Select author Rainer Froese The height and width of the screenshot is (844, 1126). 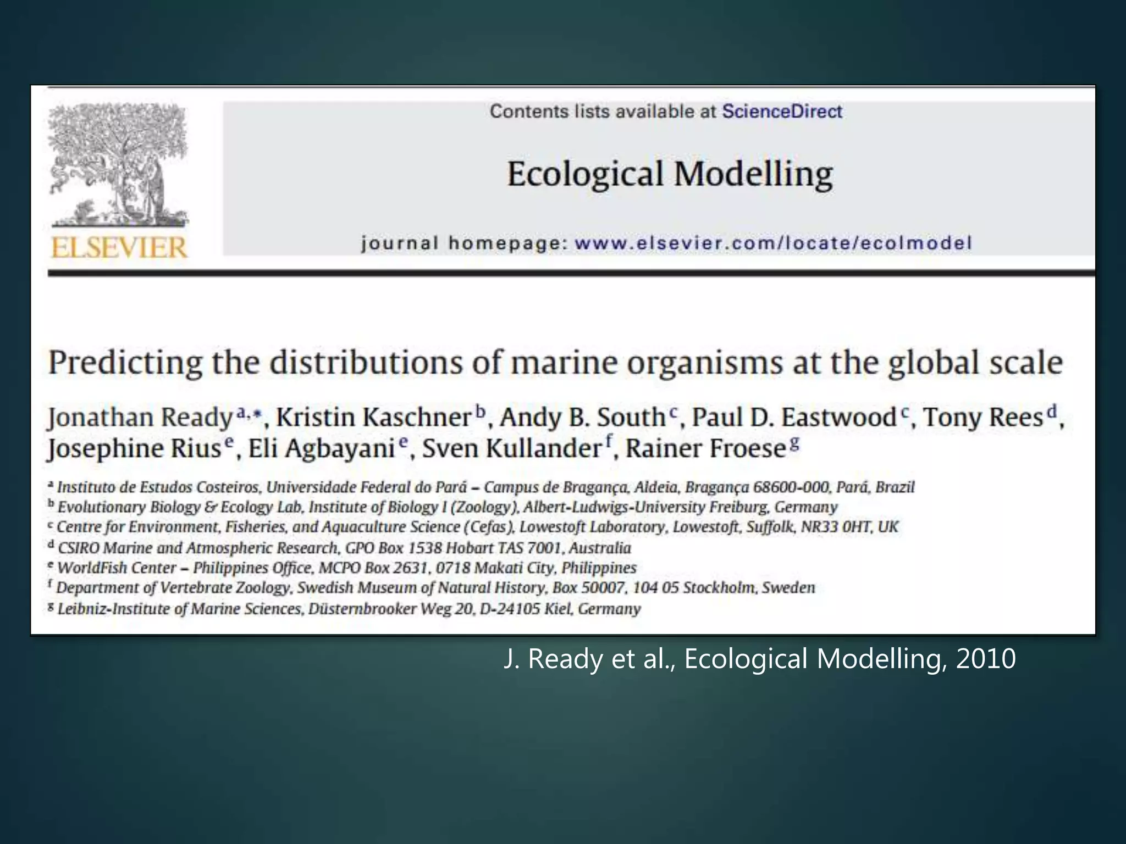pos(706,448)
